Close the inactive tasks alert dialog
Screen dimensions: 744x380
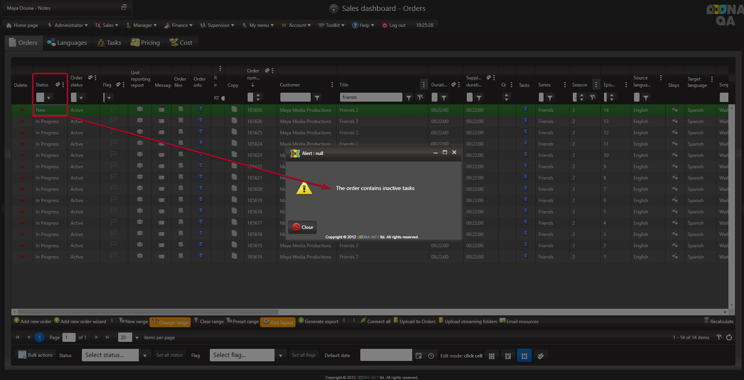(x=303, y=227)
